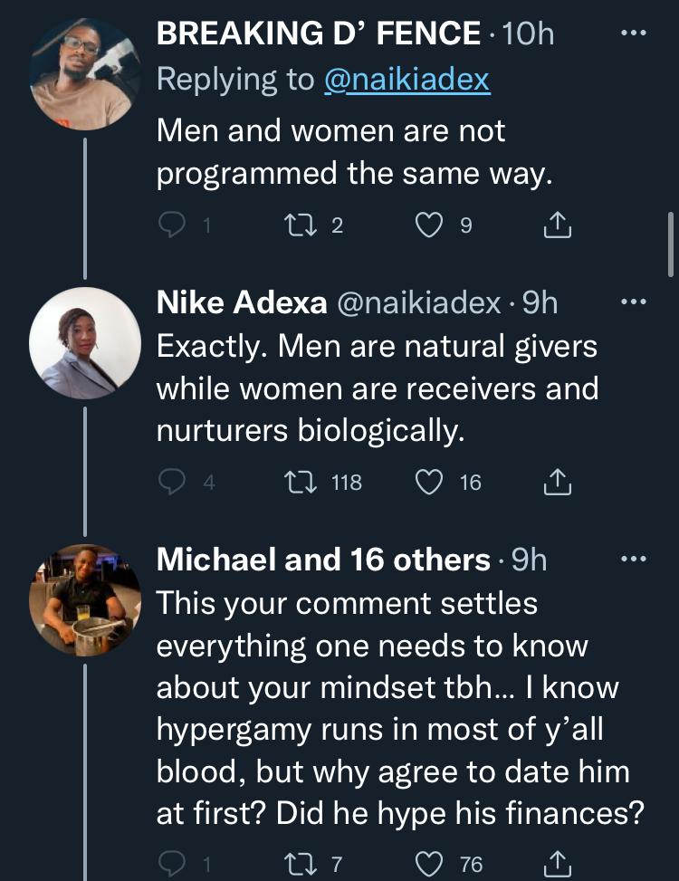Viewport: 679px width, 881px height.
Task: Open more options on BREAKING D' FENCE tweet
Action: [633, 34]
